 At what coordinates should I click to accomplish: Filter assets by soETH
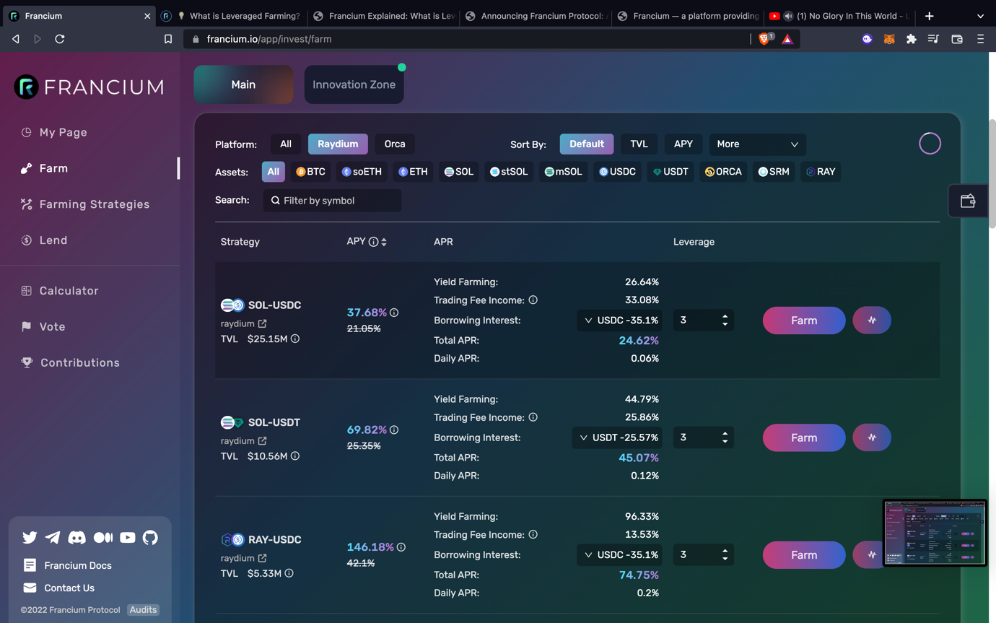click(362, 172)
